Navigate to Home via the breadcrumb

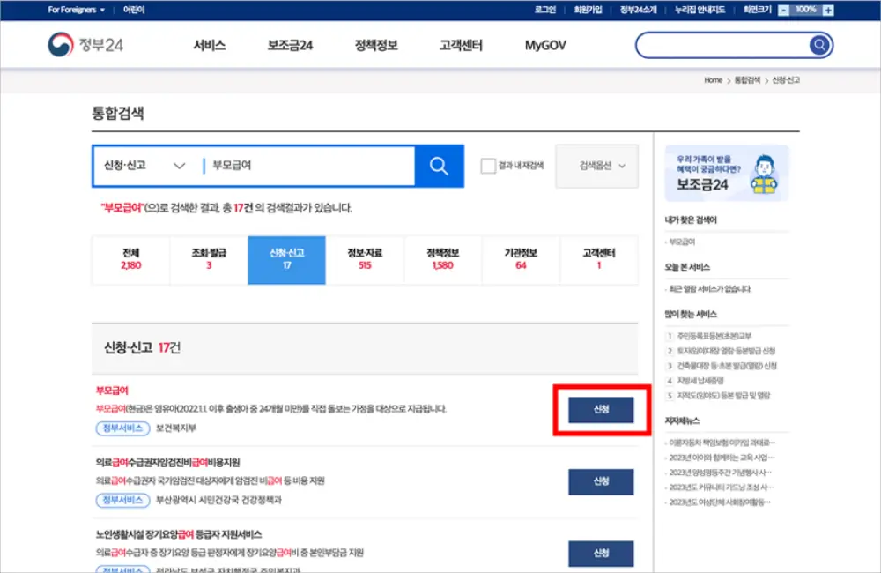click(712, 79)
